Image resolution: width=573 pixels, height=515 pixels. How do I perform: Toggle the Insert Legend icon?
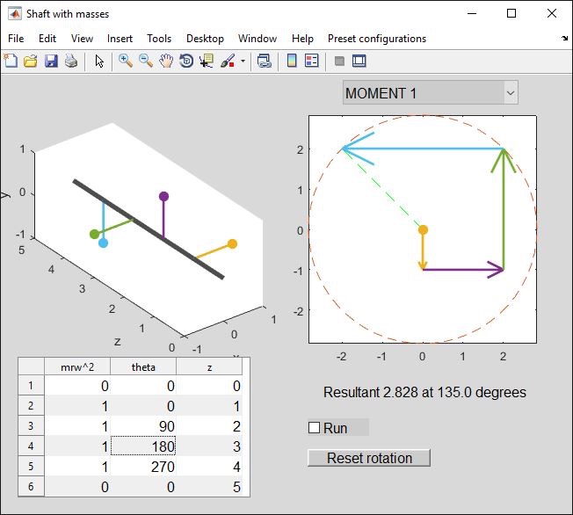tap(311, 62)
